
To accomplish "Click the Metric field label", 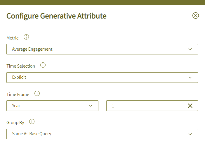I will (x=13, y=38).
